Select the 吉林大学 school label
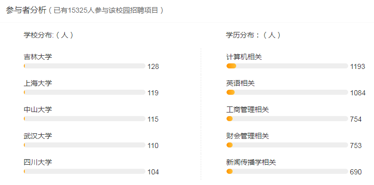The image size is (374, 185). [38, 57]
